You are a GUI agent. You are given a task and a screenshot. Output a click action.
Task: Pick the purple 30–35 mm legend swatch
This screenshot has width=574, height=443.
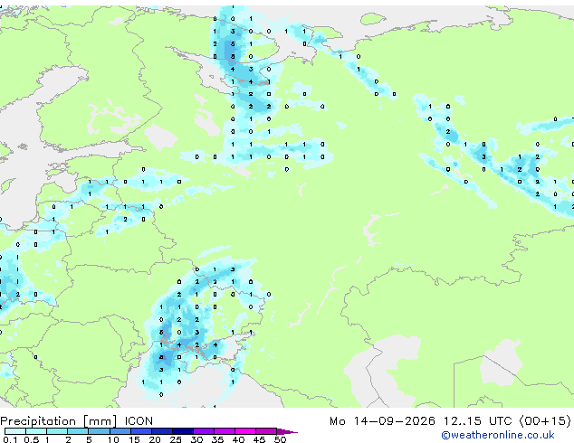(x=204, y=431)
